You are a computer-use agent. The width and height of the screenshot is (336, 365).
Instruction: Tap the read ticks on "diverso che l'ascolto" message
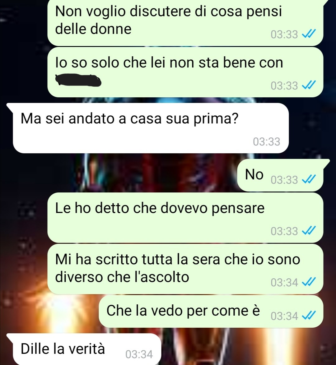click(x=309, y=282)
